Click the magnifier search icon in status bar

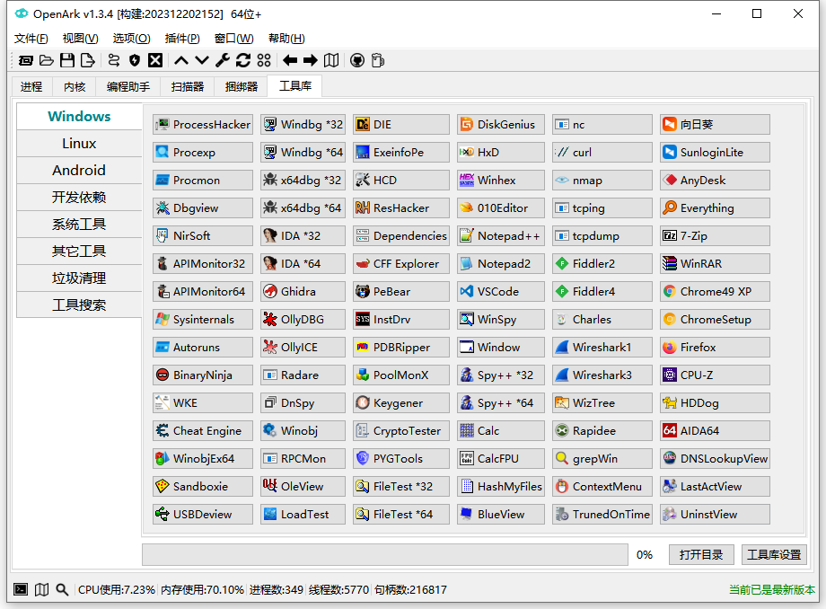coord(62,589)
